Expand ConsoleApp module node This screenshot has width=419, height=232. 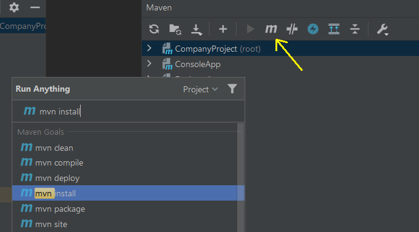click(149, 64)
